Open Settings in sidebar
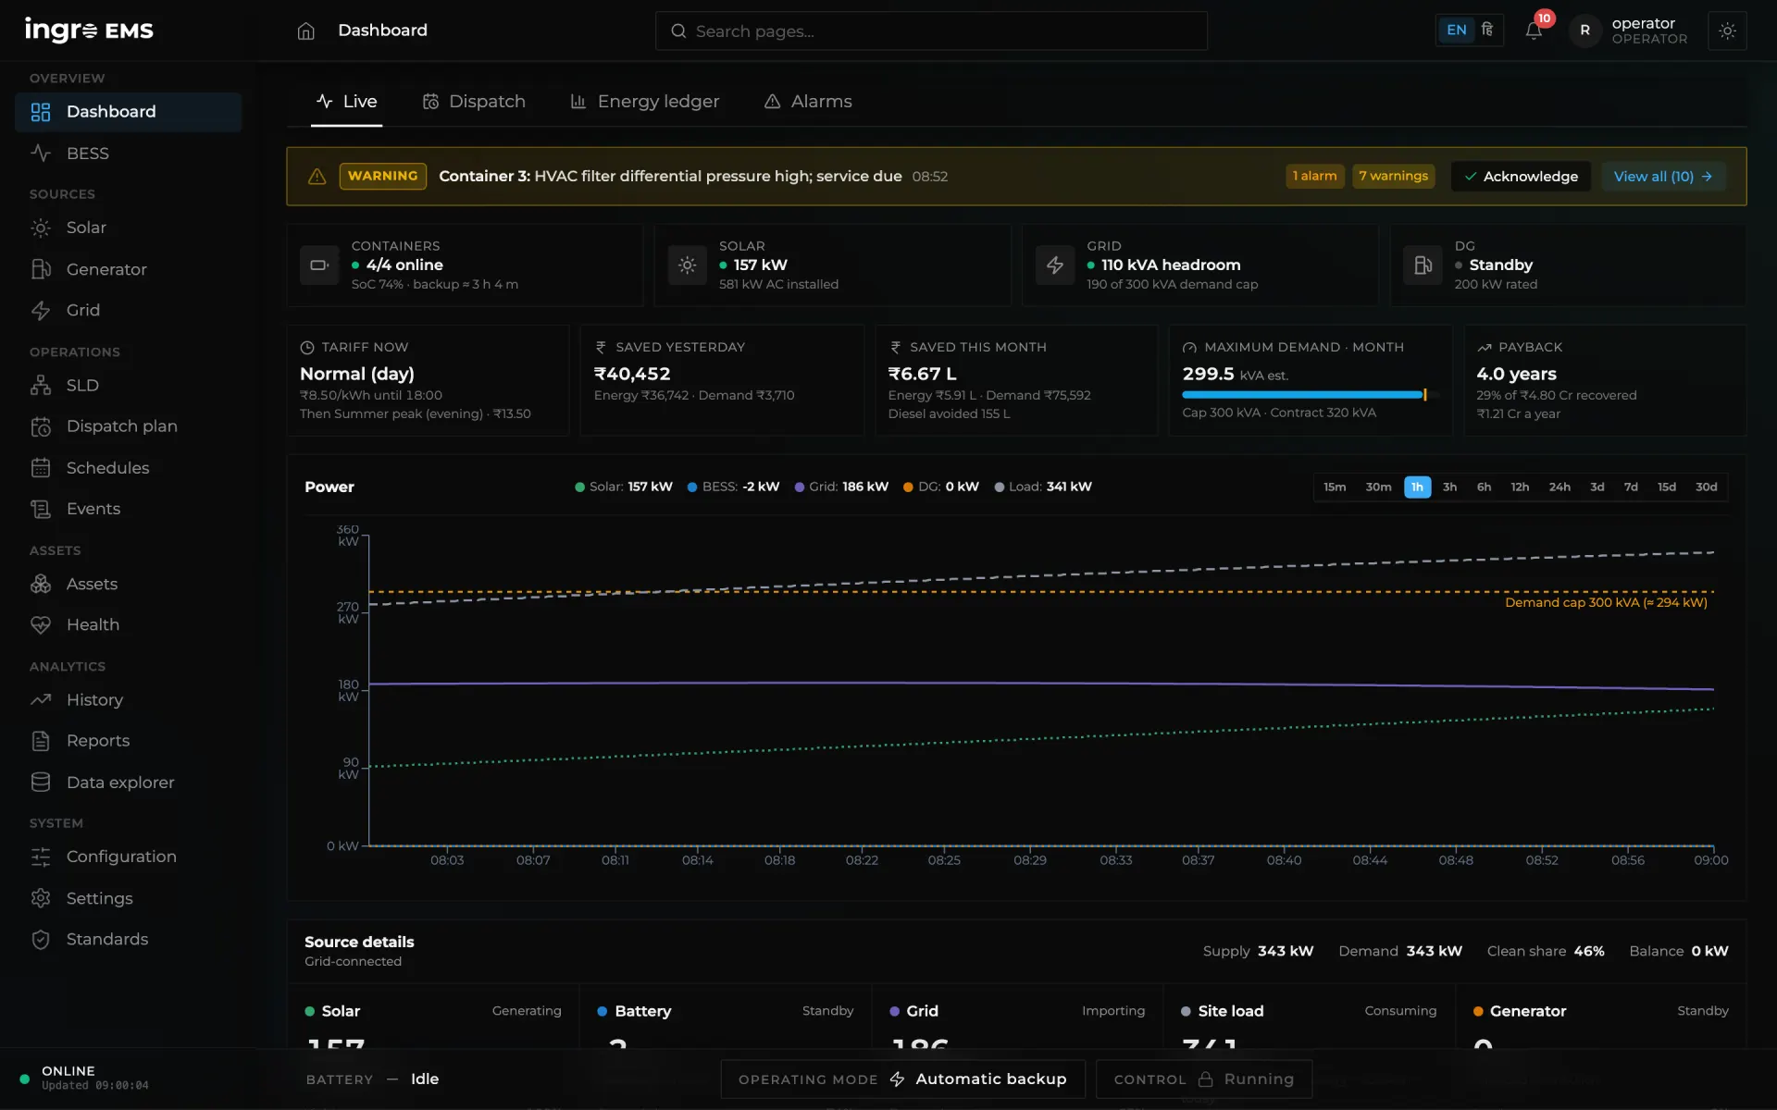 tap(128, 898)
